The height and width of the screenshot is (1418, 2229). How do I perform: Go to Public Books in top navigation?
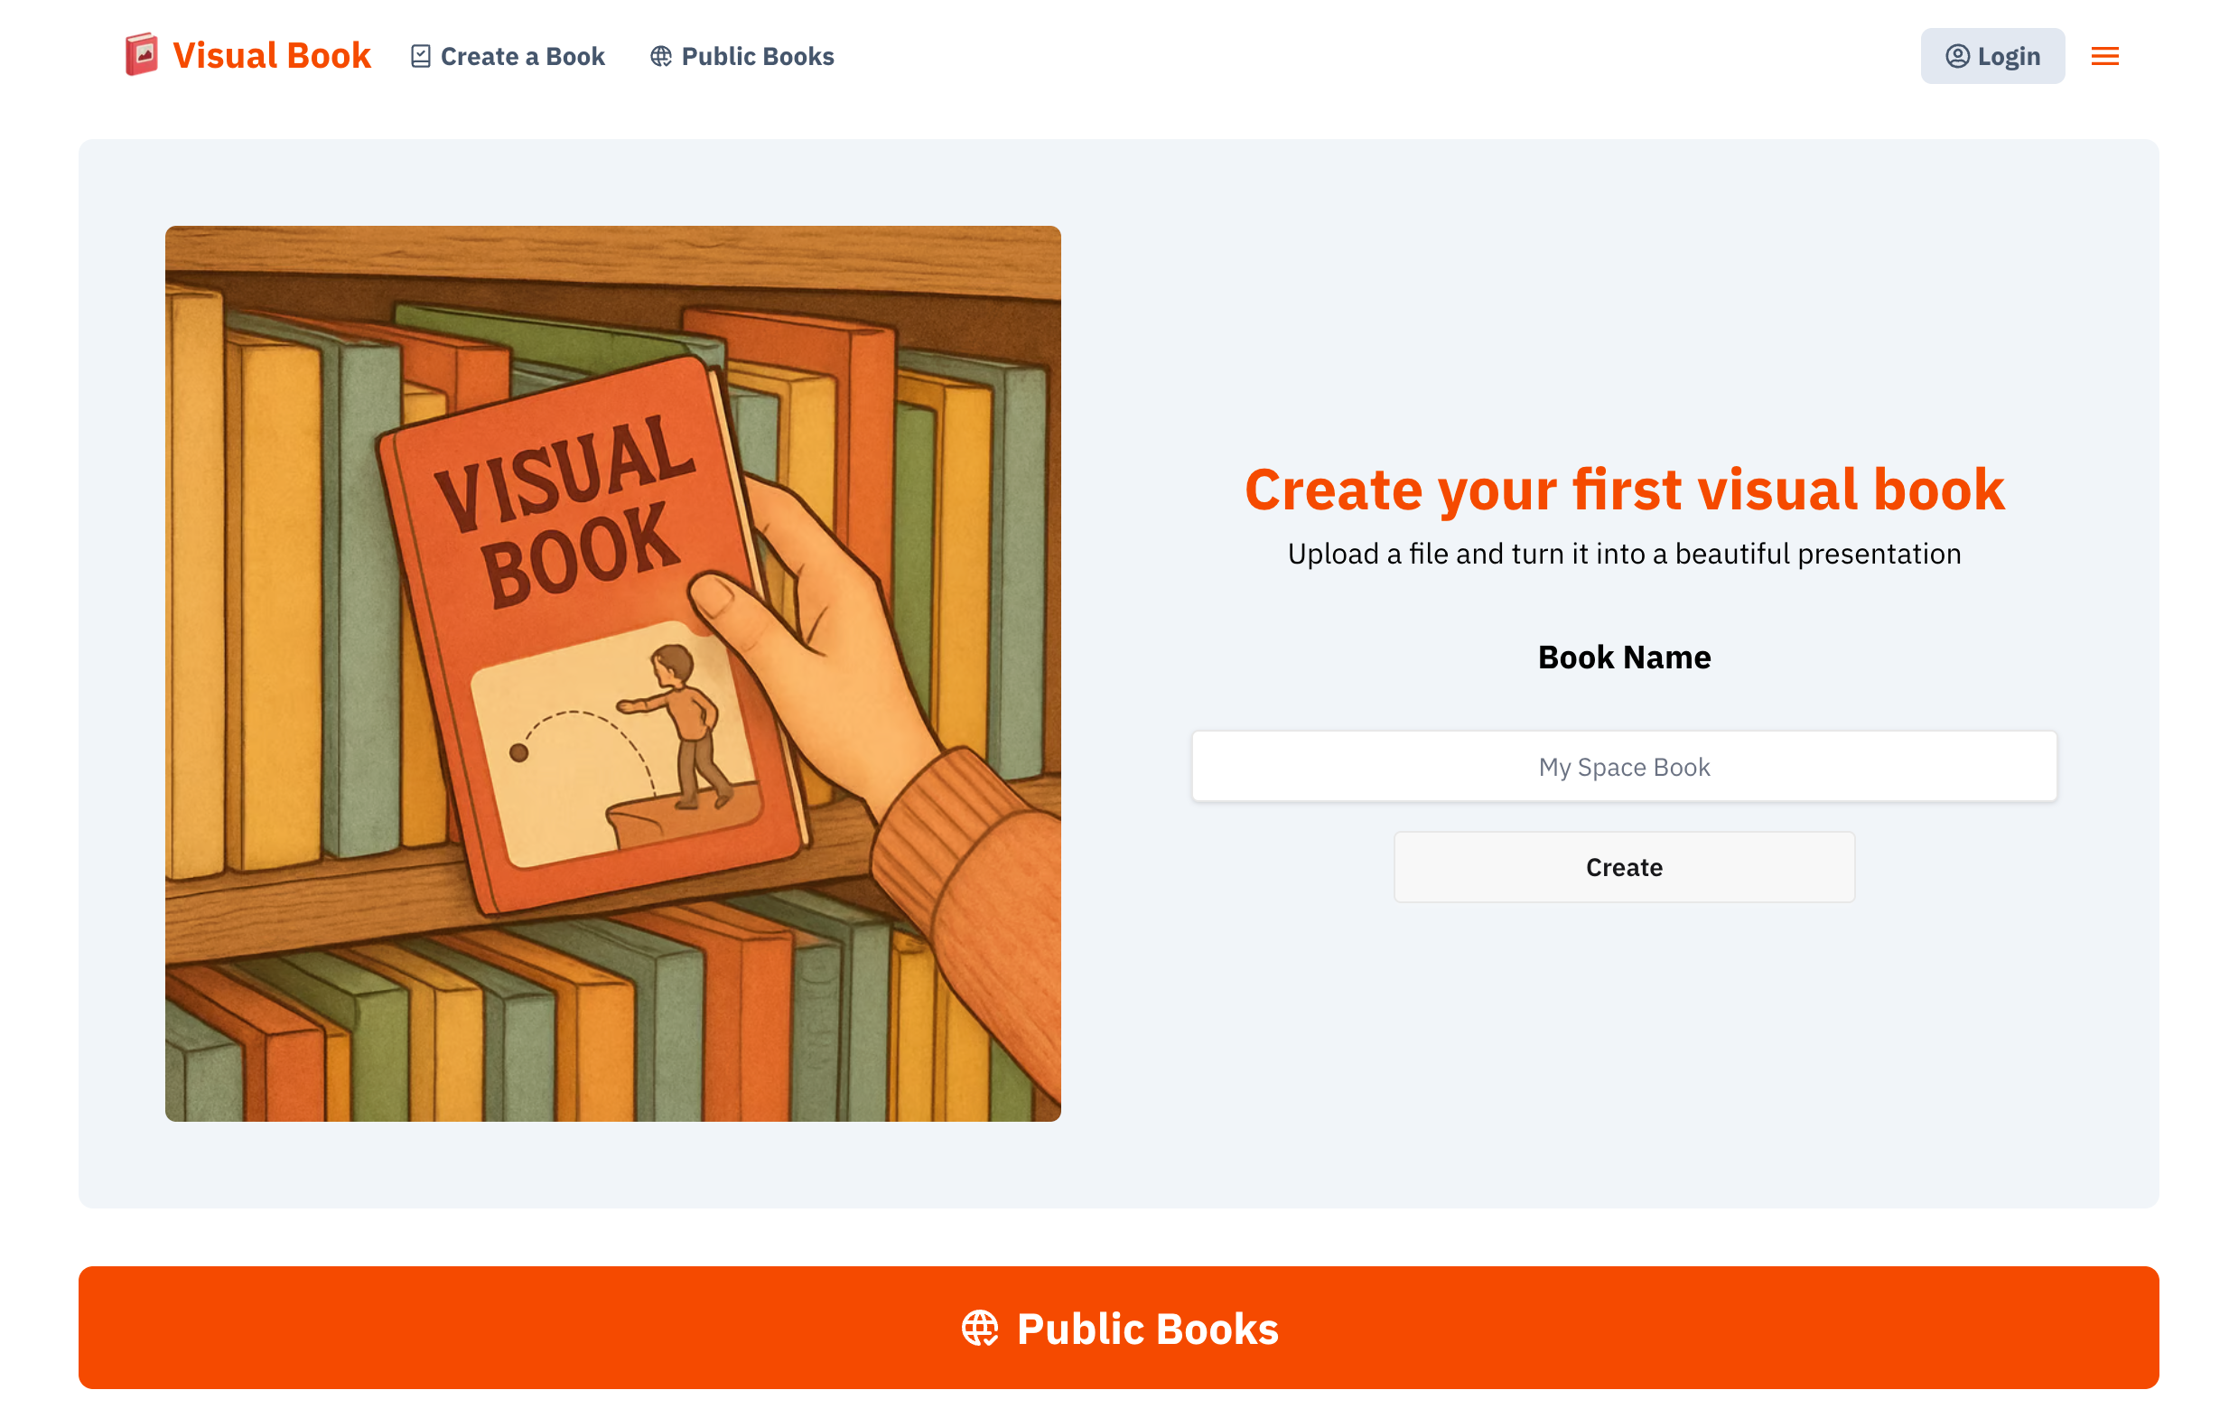point(757,57)
